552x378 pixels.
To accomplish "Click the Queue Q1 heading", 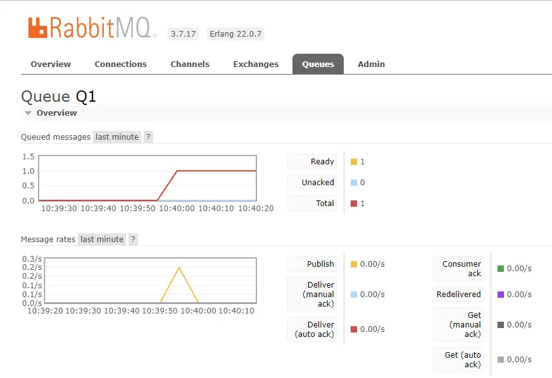I will tap(58, 96).
